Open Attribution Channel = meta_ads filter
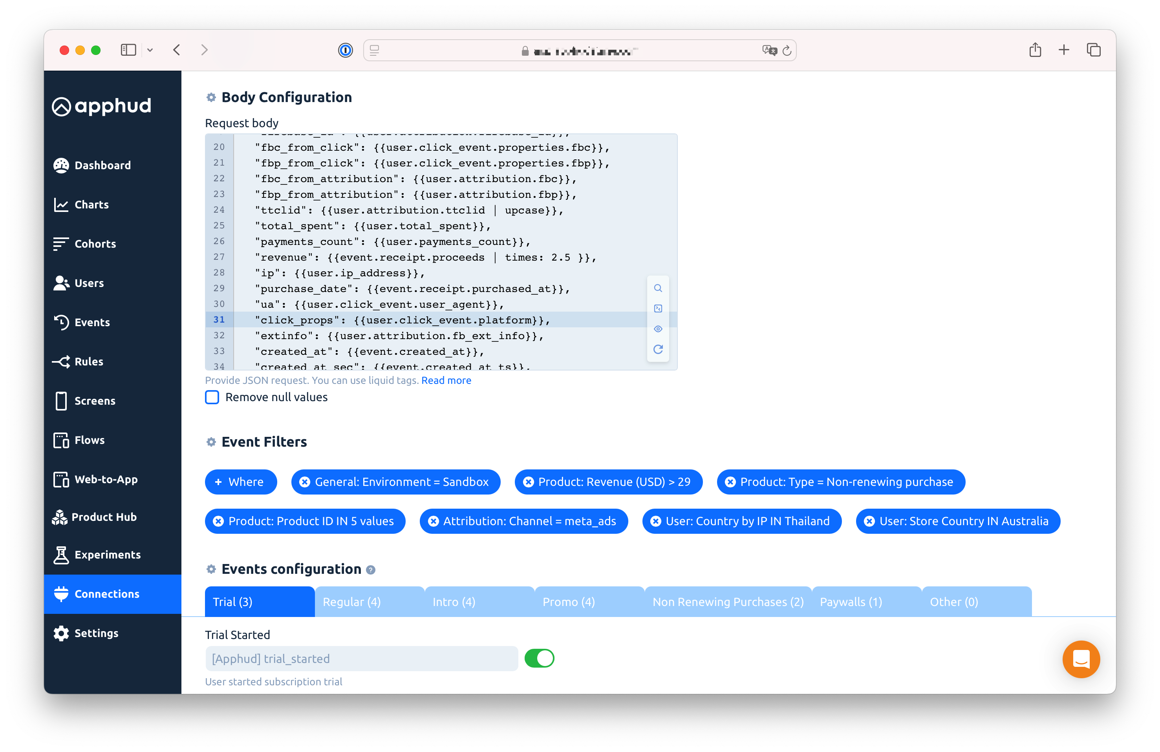The height and width of the screenshot is (752, 1160). 529,521
